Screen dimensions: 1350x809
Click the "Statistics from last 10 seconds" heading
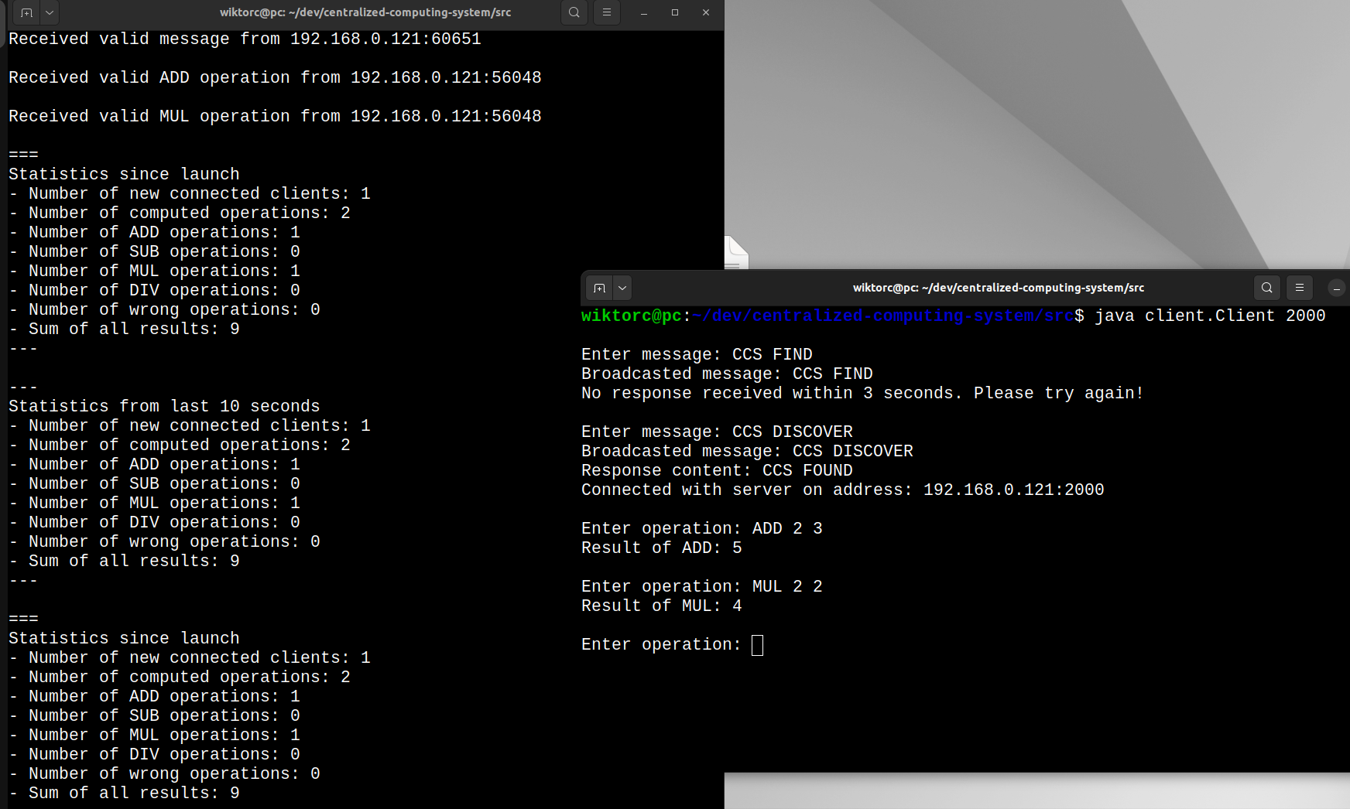click(164, 406)
